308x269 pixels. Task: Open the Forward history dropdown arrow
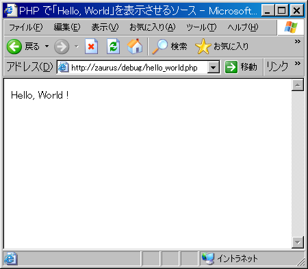point(77,47)
